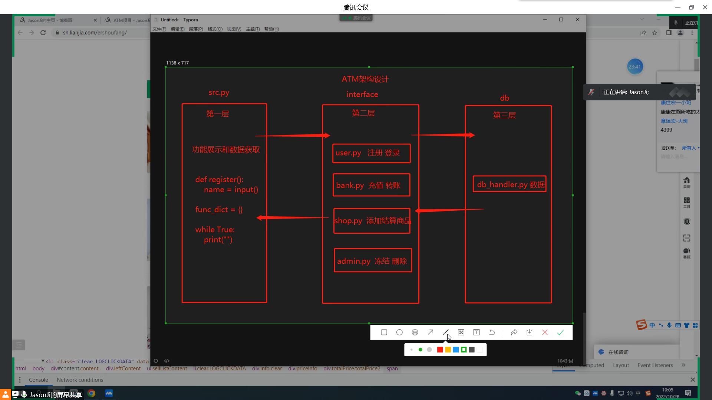712x400 pixels.
Task: Open Typora 编辑(E) menu
Action: click(178, 29)
